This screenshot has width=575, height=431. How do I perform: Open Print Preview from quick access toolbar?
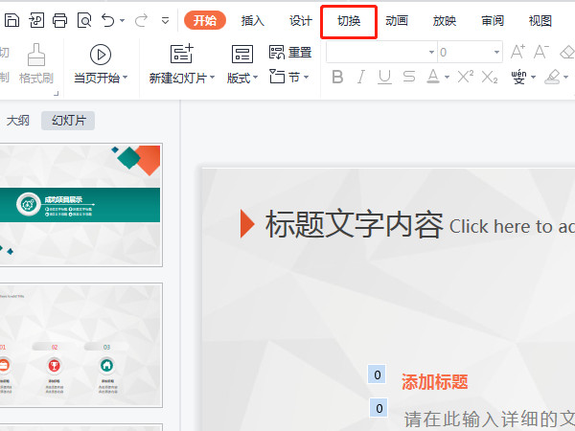[x=84, y=20]
